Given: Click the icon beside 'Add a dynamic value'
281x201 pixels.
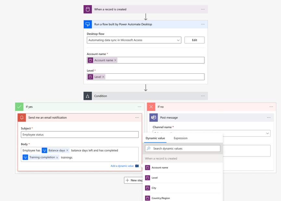Looking at the screenshot, I should coord(137,166).
